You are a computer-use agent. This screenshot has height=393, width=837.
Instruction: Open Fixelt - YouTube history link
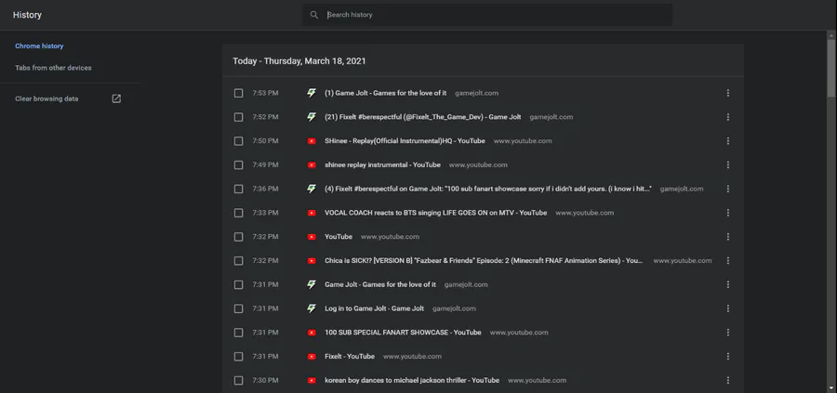pos(350,356)
